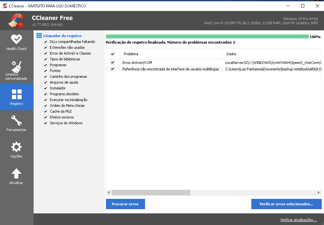Viewport: 324px width, 225px height.
Task: Open the Opções gear icon
Action: pos(16,147)
